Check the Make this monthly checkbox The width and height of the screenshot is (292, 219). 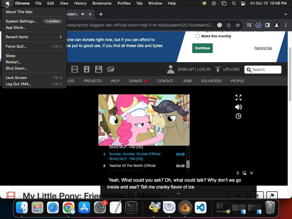tap(198, 36)
